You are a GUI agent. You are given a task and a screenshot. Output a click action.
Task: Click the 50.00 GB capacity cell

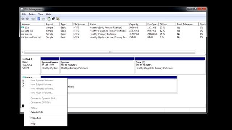click(134, 28)
